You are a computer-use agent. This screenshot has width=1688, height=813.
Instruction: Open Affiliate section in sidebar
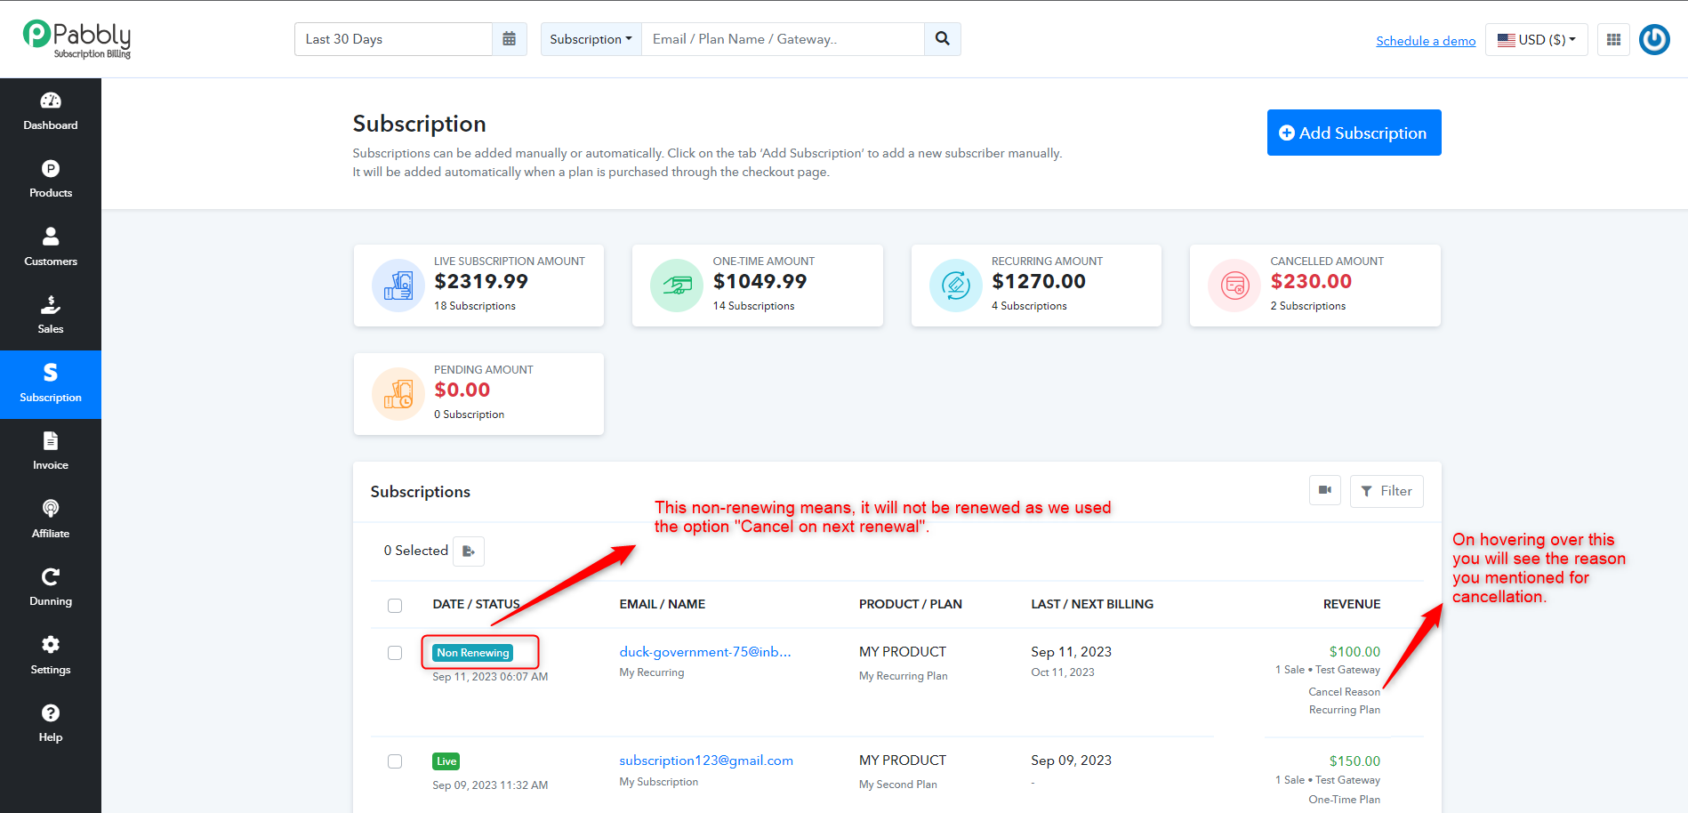pos(51,520)
